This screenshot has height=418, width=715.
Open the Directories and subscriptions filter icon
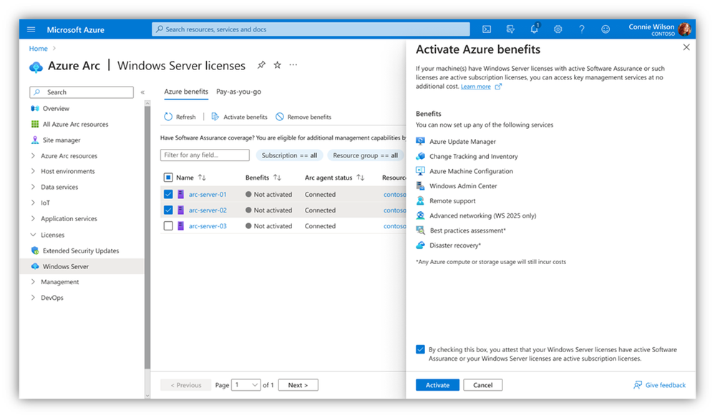[x=510, y=29]
